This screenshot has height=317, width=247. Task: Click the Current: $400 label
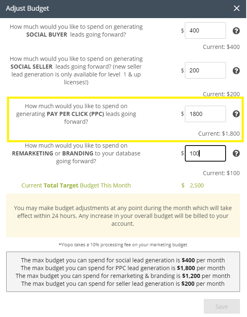click(x=221, y=47)
